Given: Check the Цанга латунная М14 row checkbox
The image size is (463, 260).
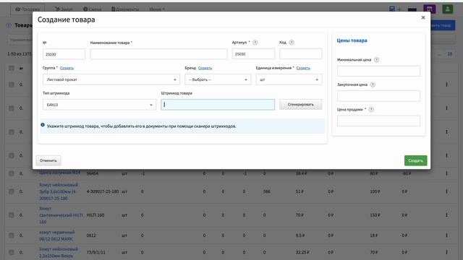Looking at the screenshot, I should pos(12,173).
